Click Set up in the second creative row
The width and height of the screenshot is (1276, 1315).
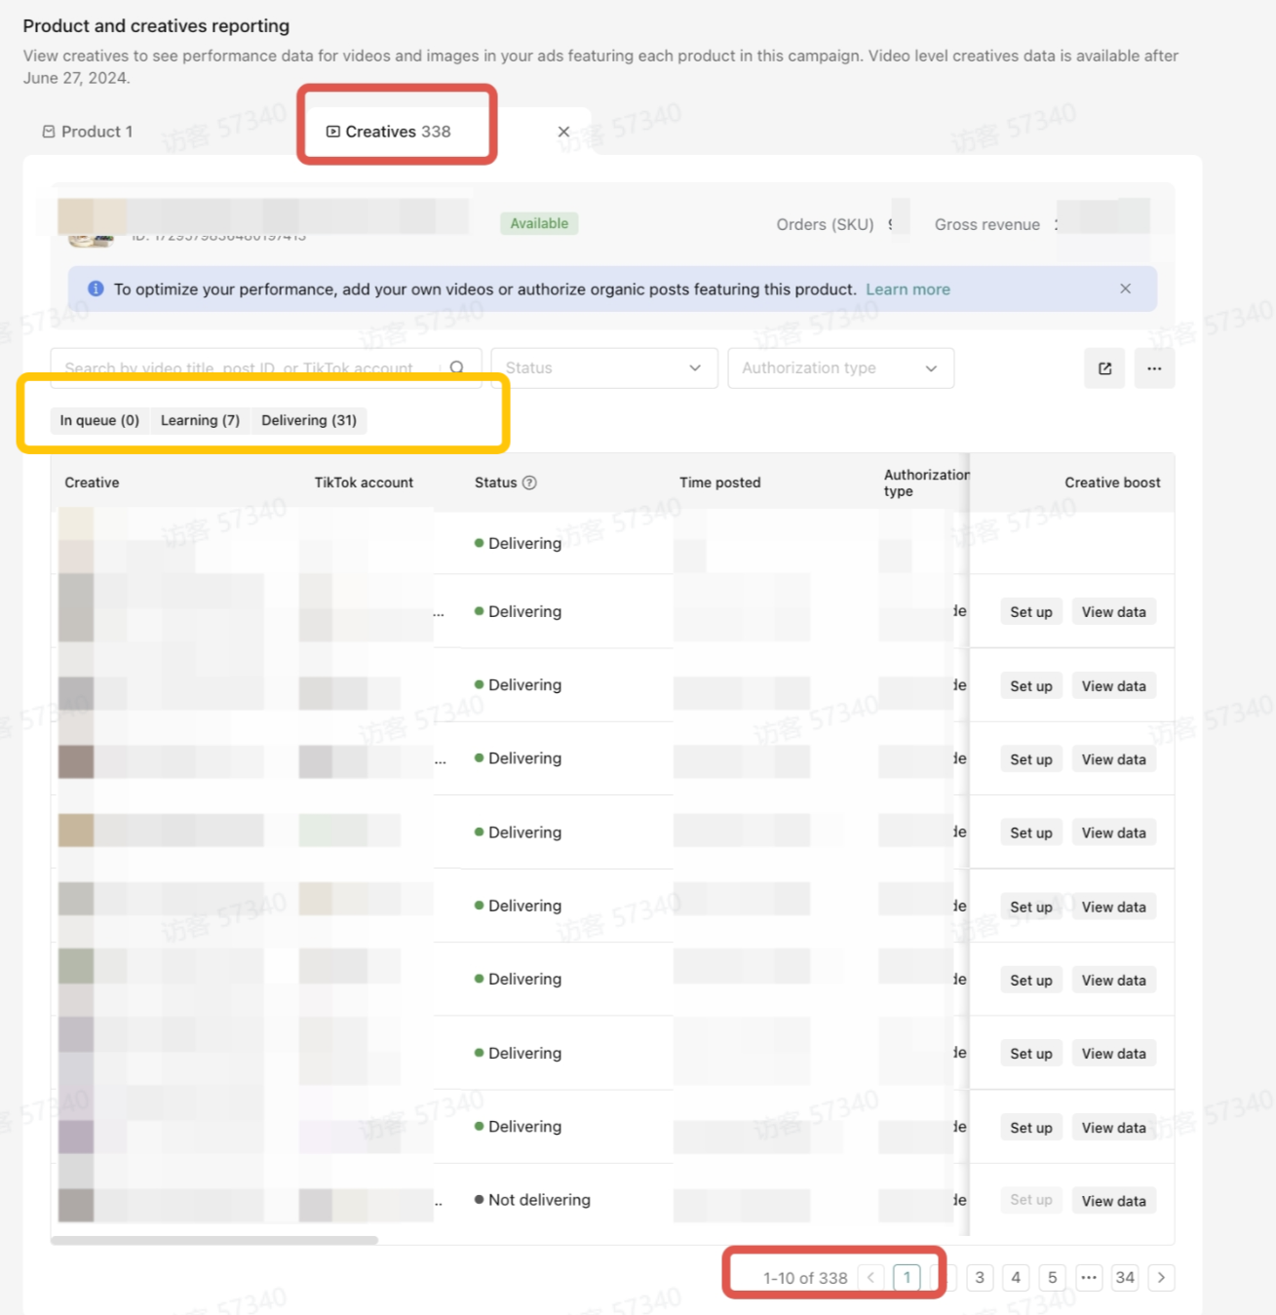[x=1031, y=612]
